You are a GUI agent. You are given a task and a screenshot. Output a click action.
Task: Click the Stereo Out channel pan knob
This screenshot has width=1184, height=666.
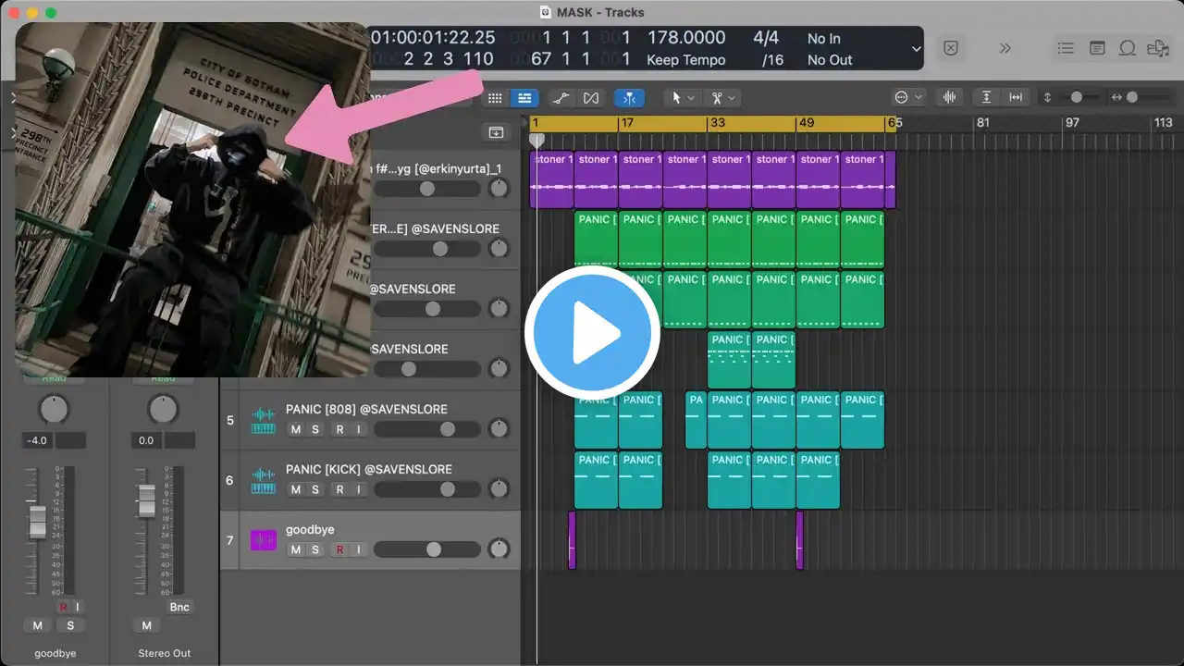pyautogui.click(x=163, y=409)
